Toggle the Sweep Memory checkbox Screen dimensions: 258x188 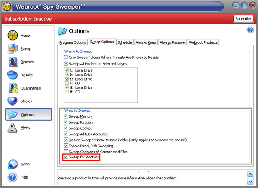tap(66, 116)
